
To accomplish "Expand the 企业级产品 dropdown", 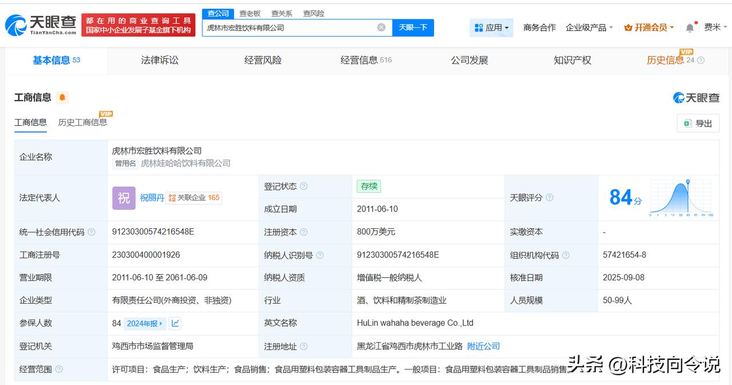I will point(589,27).
